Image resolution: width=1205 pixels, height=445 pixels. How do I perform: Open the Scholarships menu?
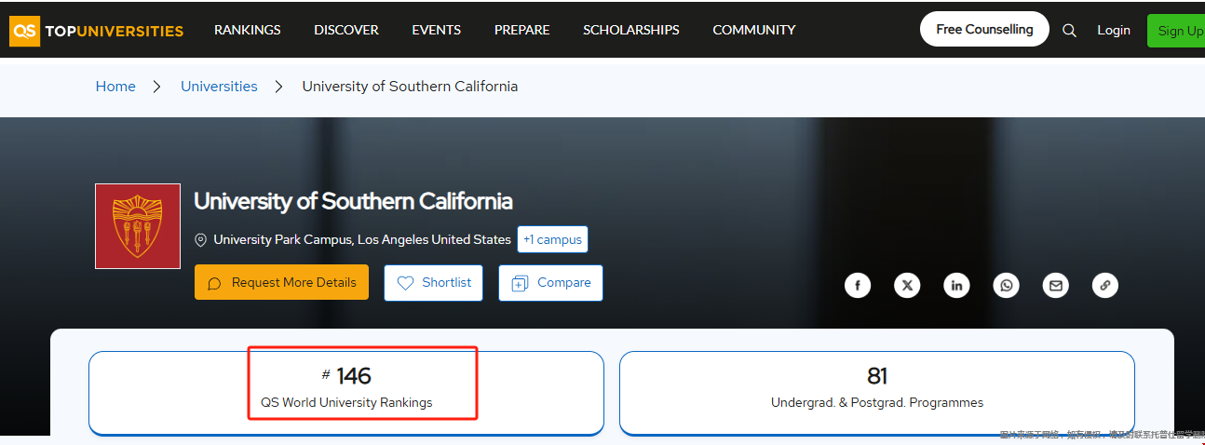(630, 30)
